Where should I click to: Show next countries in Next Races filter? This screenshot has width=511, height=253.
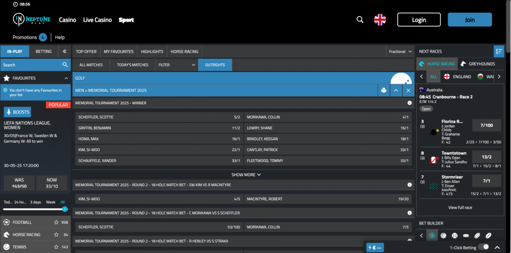[x=500, y=77]
